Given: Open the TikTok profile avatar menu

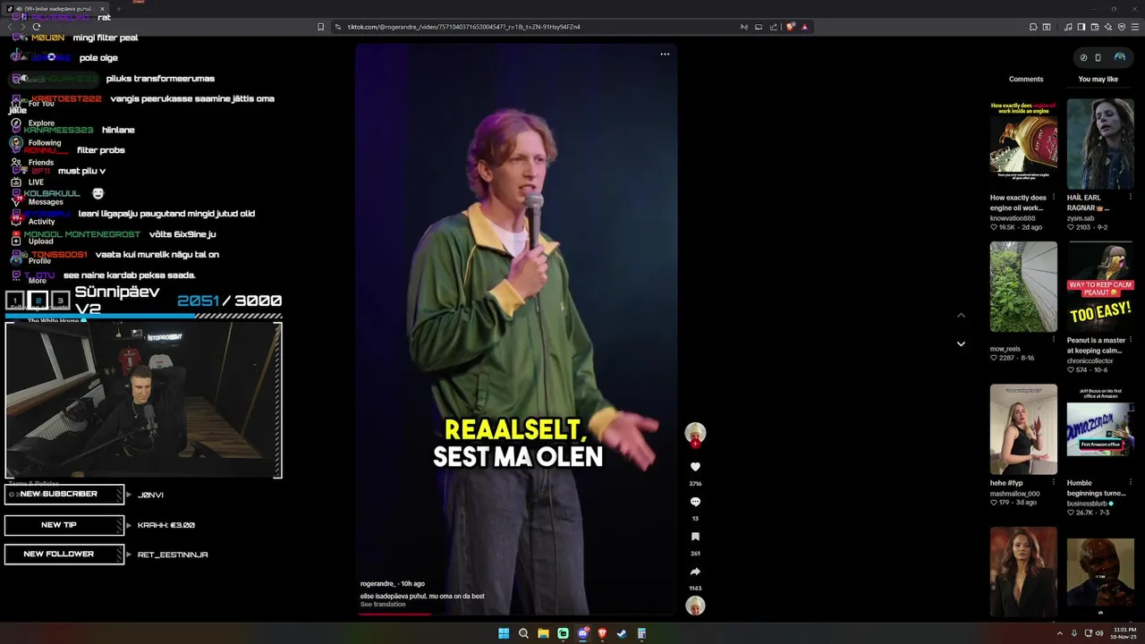Looking at the screenshot, I should click(x=1119, y=57).
